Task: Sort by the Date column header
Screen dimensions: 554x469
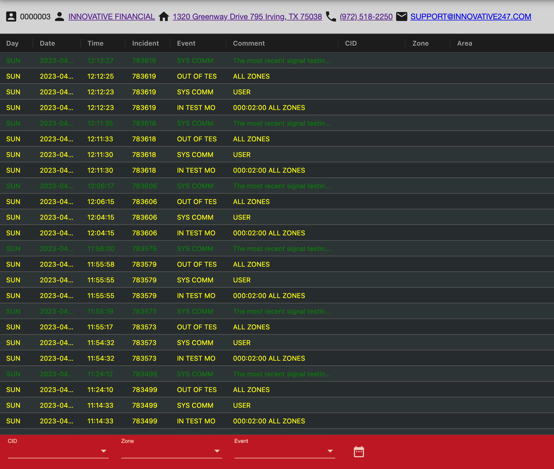Action: coord(47,43)
